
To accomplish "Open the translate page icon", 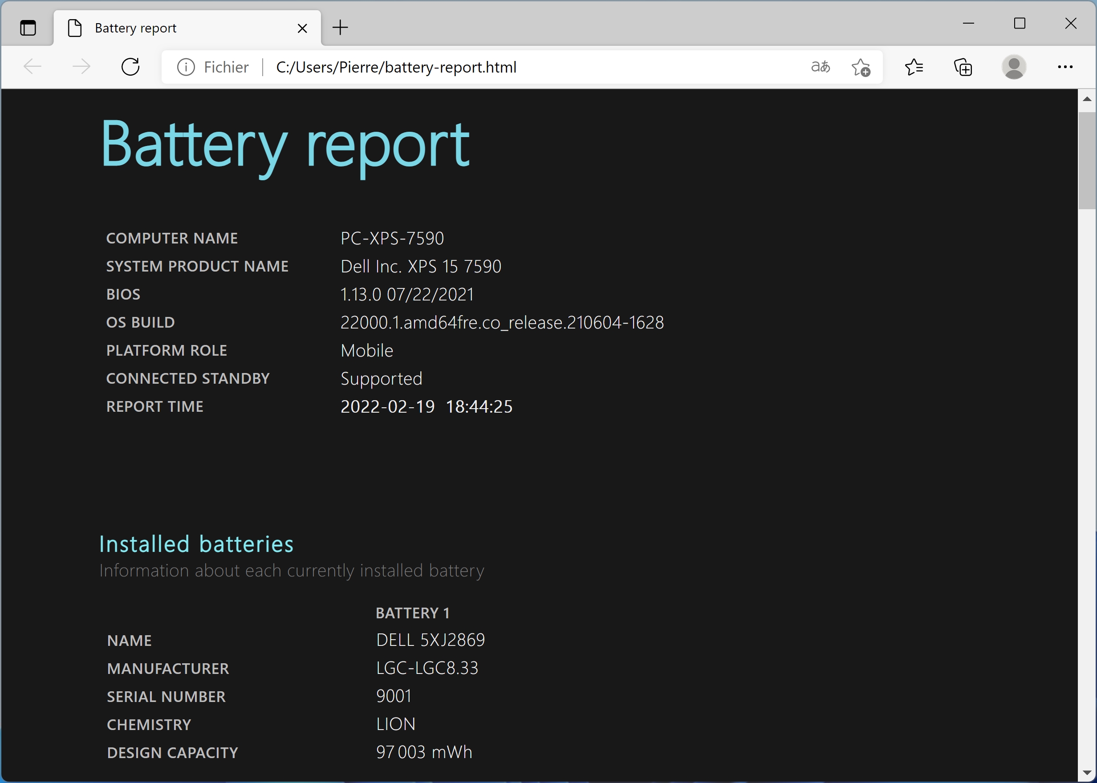I will tap(820, 66).
